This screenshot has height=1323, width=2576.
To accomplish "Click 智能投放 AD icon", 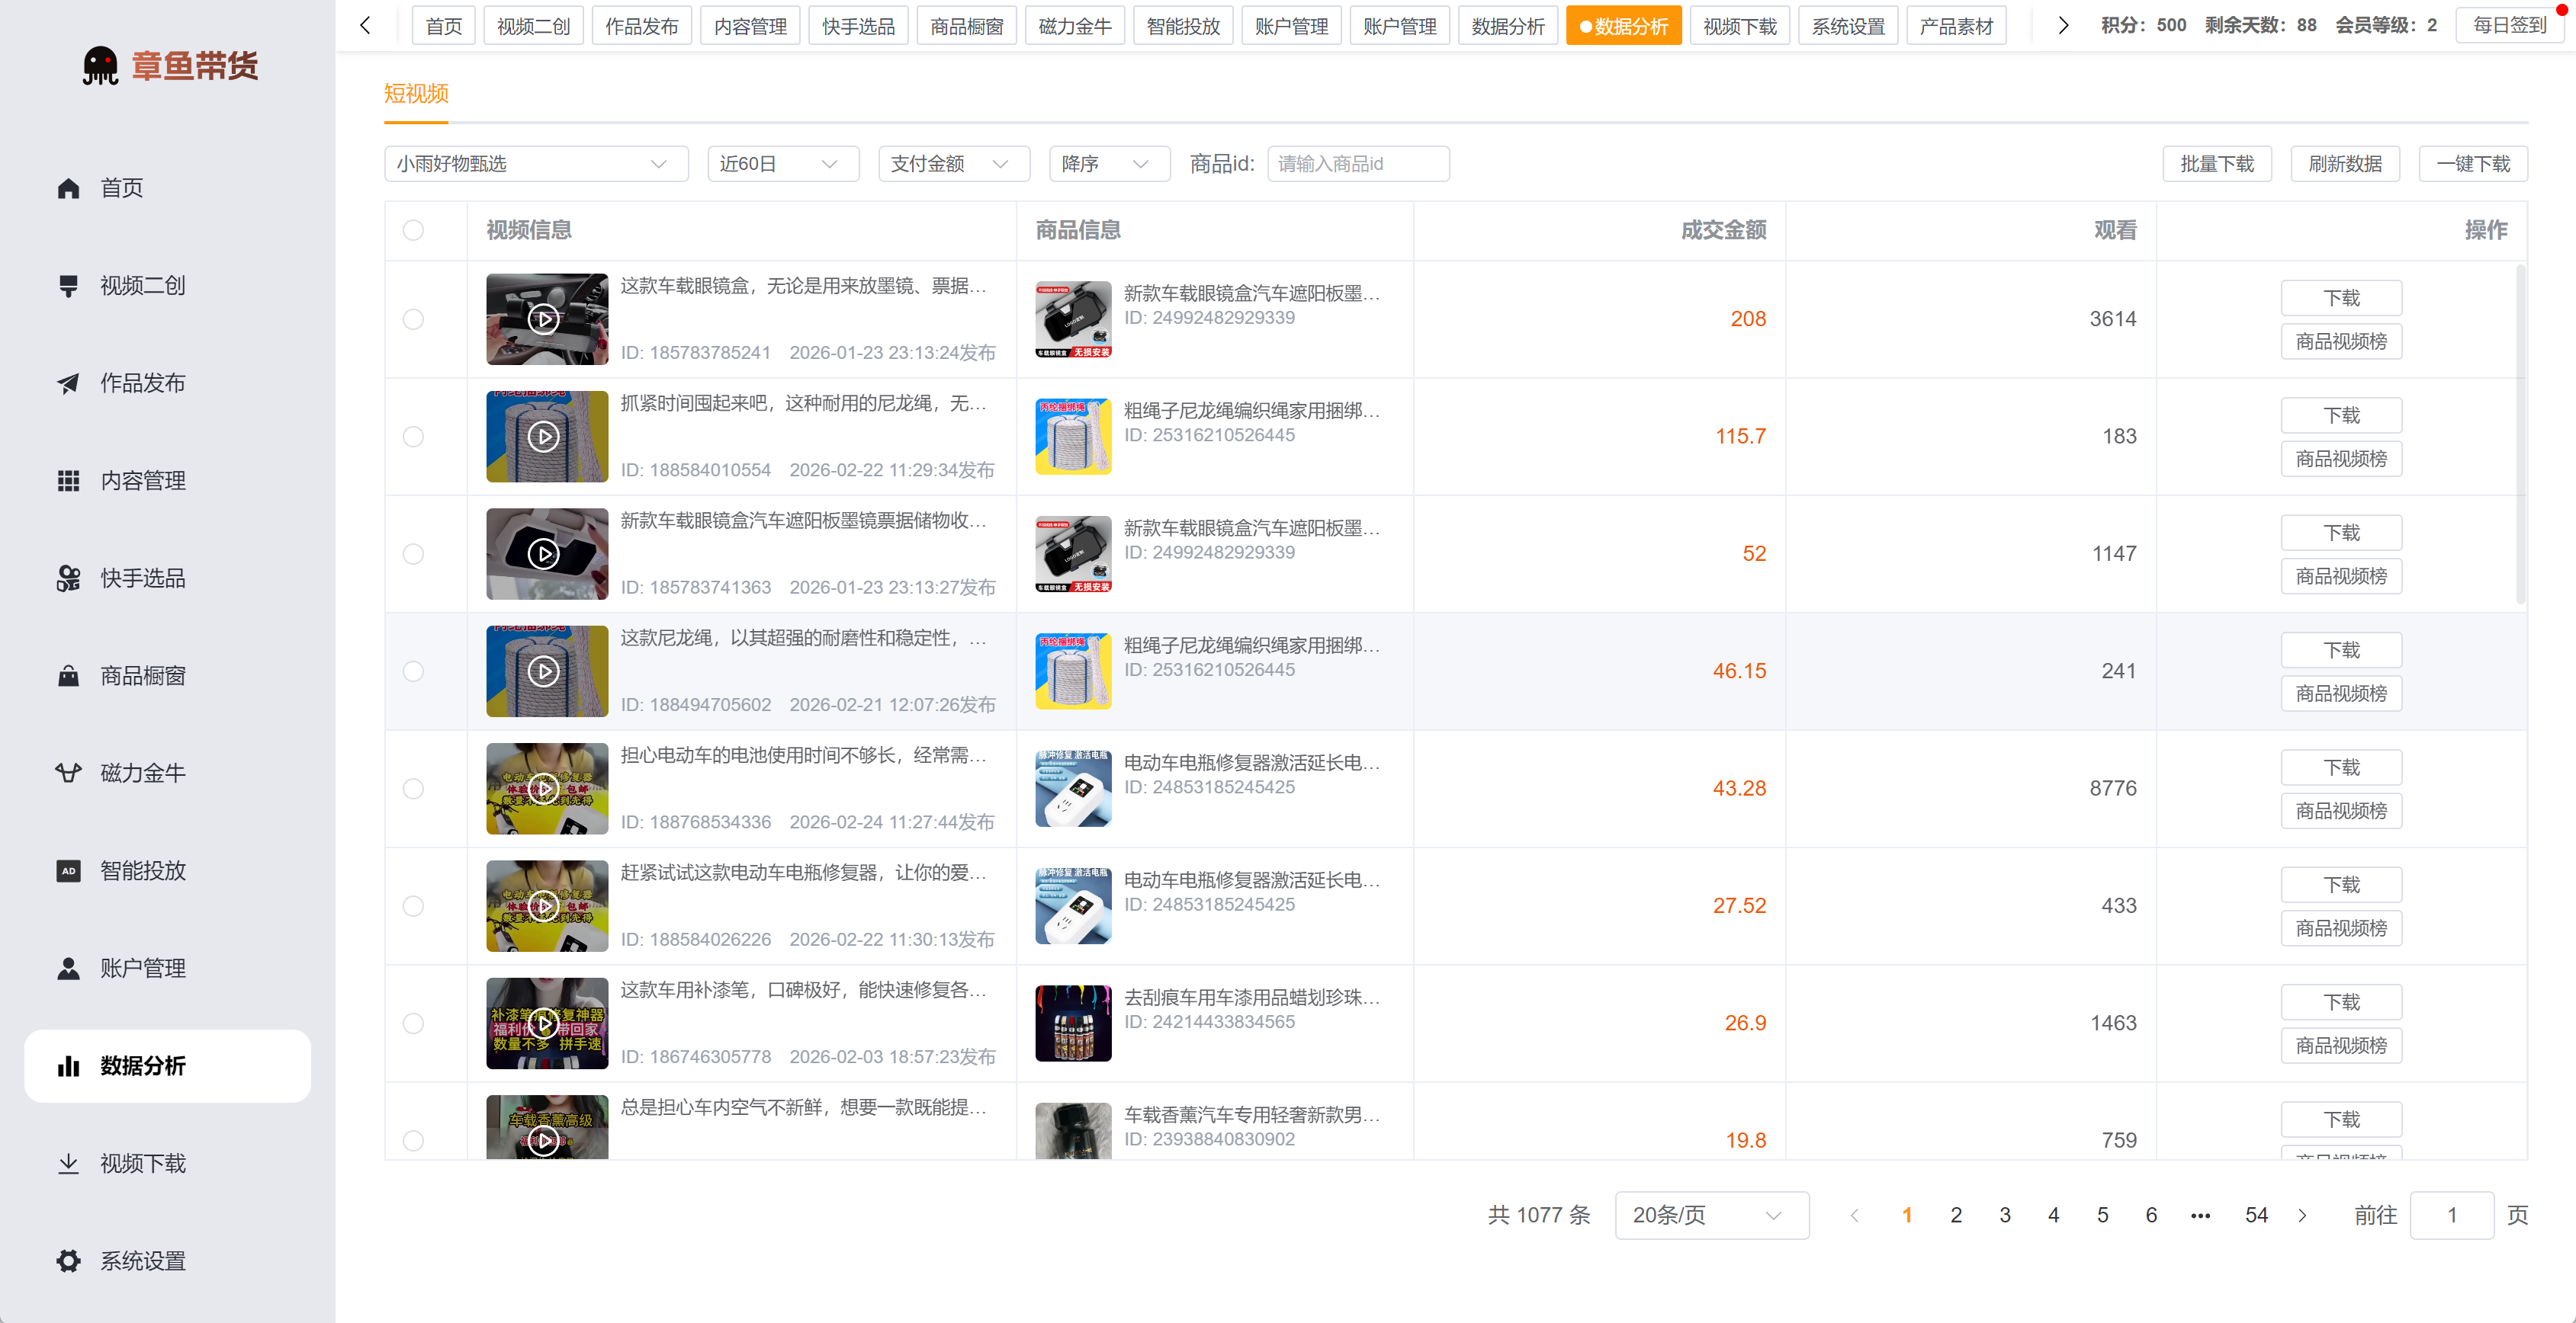I will pyautogui.click(x=68, y=871).
